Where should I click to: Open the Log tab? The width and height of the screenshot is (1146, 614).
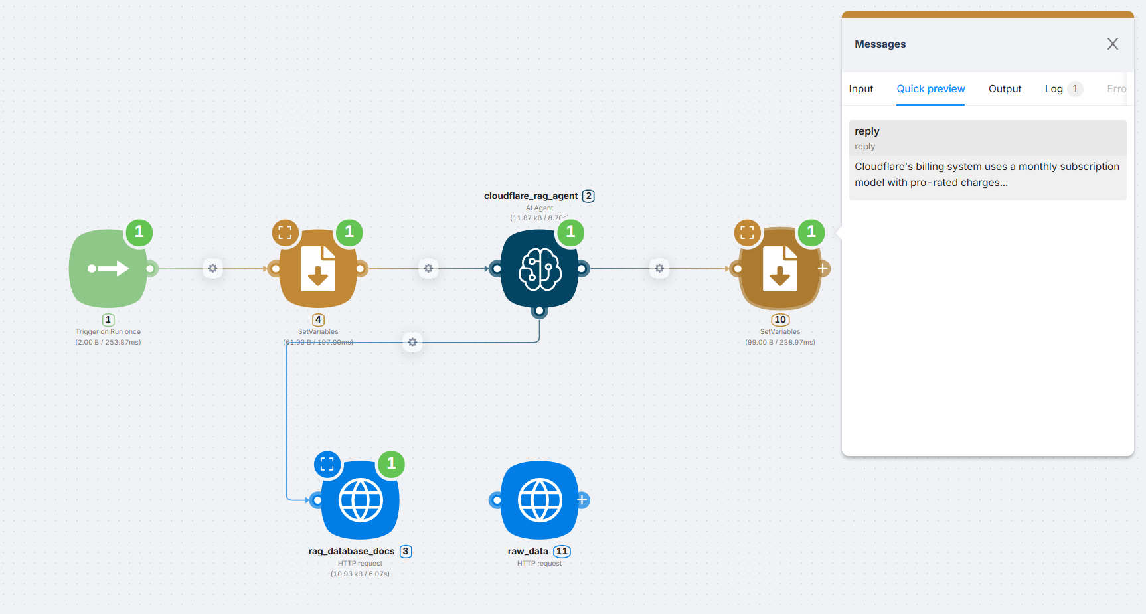[1054, 89]
